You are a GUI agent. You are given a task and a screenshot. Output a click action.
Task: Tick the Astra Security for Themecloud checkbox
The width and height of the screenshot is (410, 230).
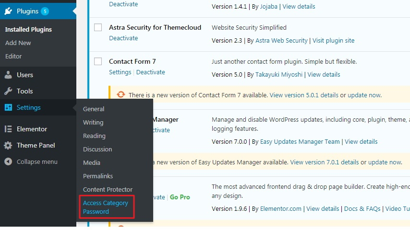click(98, 27)
